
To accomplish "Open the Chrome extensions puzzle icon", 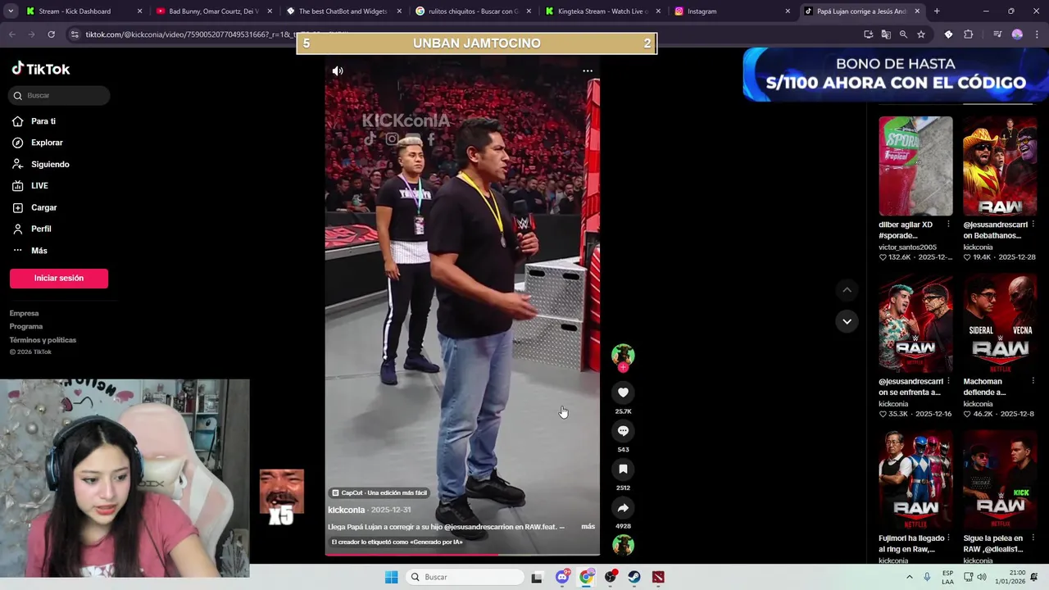I will 969,34.
